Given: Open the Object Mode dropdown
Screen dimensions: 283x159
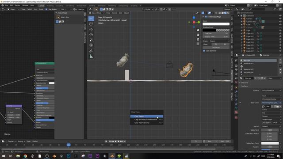Looking at the screenshot, I should click(96, 13).
